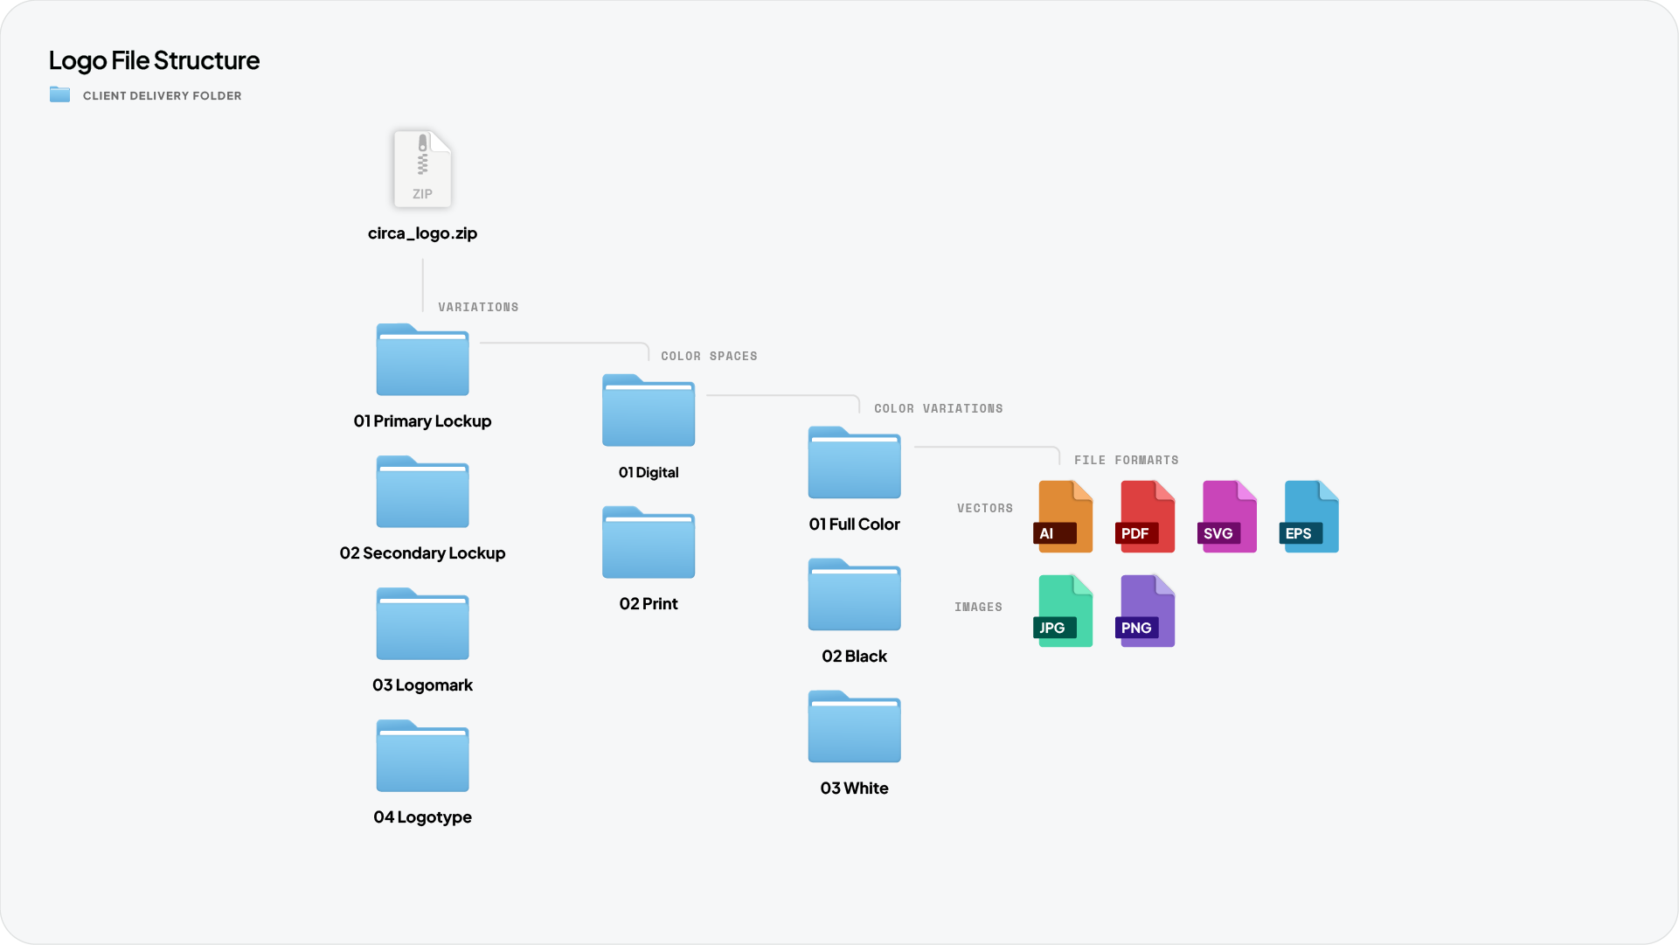
Task: Open the 01 Full Color folder
Action: pyautogui.click(x=854, y=463)
